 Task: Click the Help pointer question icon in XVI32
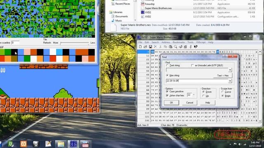[x=196, y=47]
